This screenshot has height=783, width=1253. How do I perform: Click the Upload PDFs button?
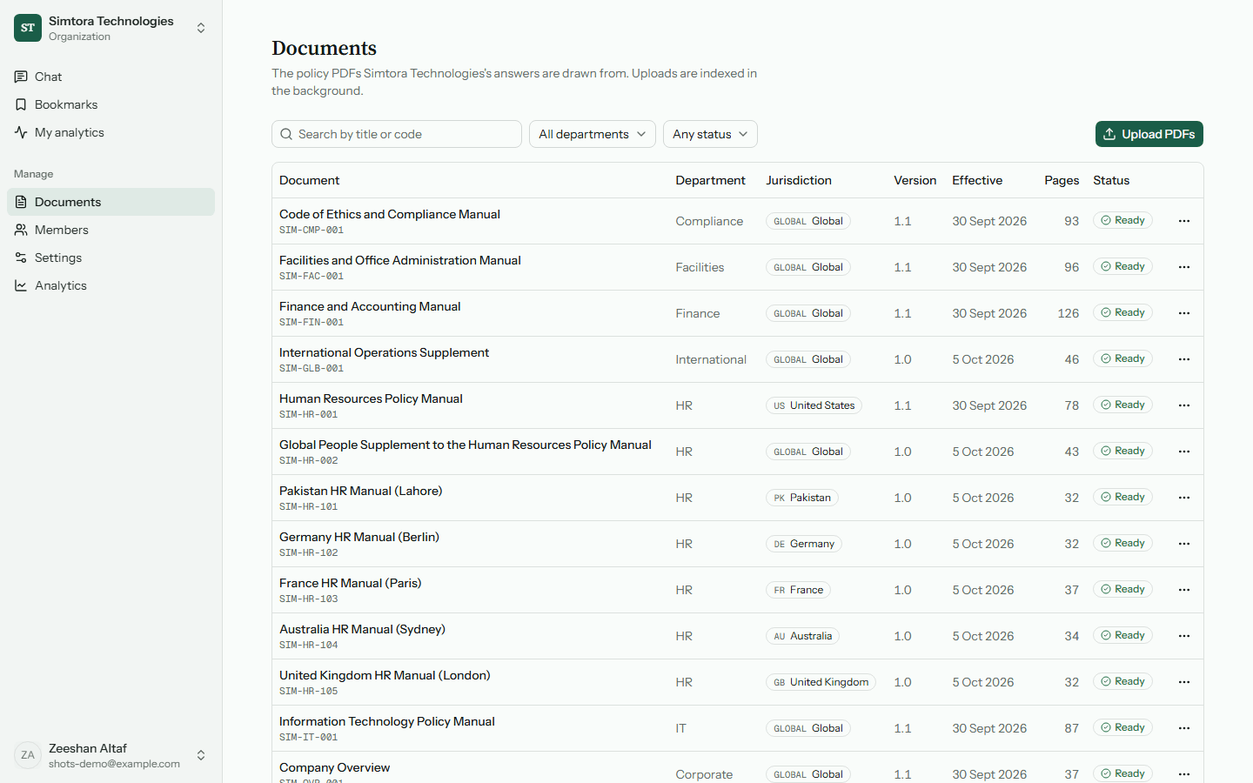(1149, 134)
